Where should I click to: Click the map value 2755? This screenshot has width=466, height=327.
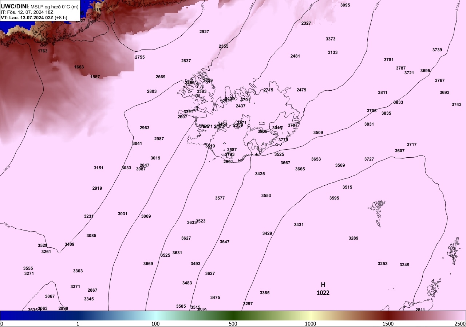point(140,57)
